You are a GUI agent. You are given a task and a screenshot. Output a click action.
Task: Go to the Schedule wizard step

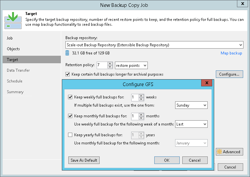click(15, 81)
